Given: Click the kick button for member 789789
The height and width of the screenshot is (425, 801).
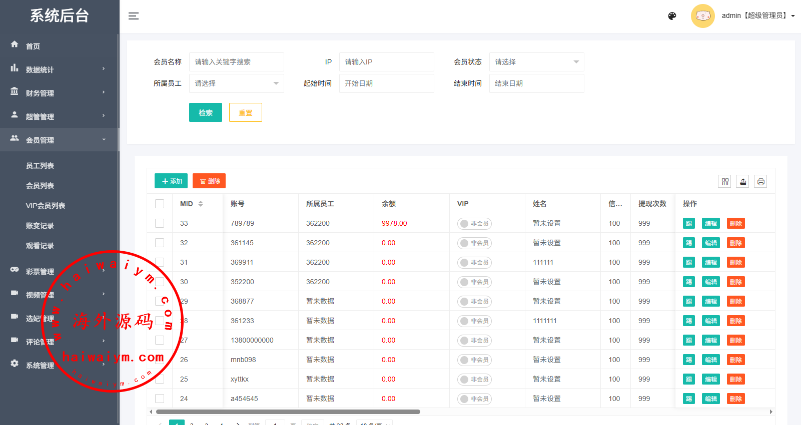Looking at the screenshot, I should (688, 223).
